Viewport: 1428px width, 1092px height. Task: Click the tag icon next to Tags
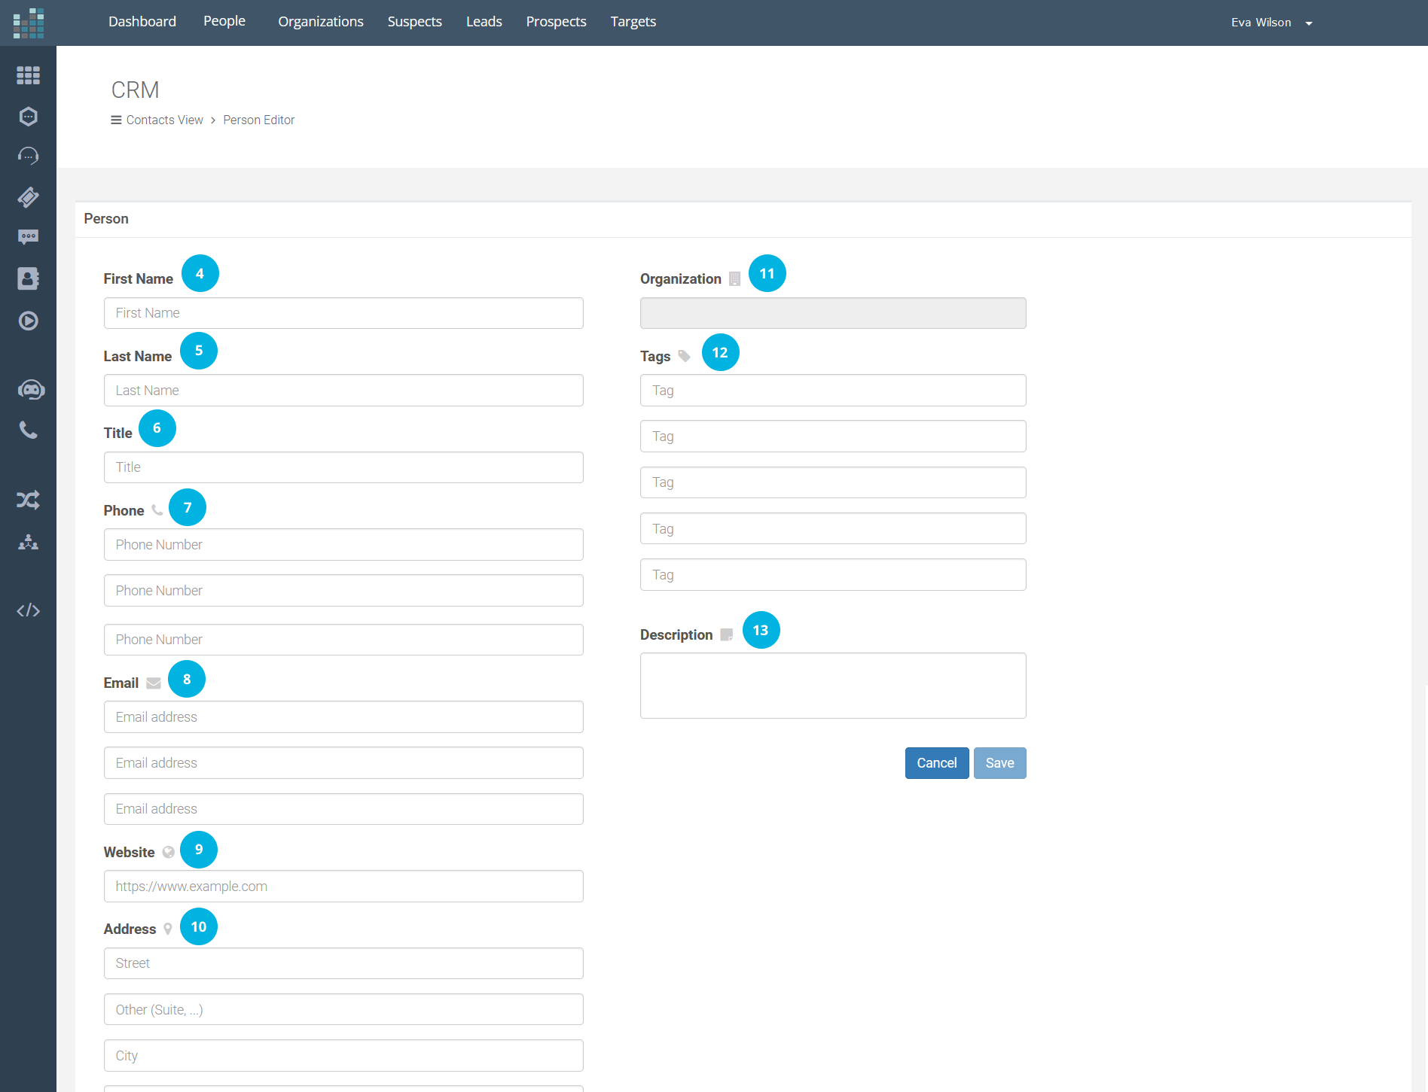pos(684,356)
